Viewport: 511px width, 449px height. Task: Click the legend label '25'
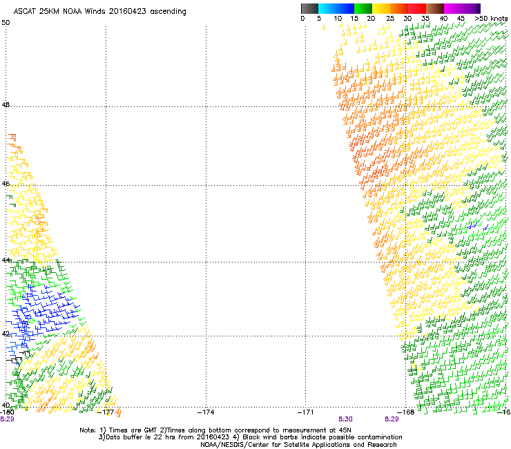(x=390, y=19)
